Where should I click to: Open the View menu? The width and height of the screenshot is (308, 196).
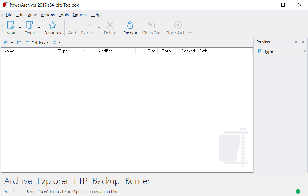pyautogui.click(x=32, y=15)
